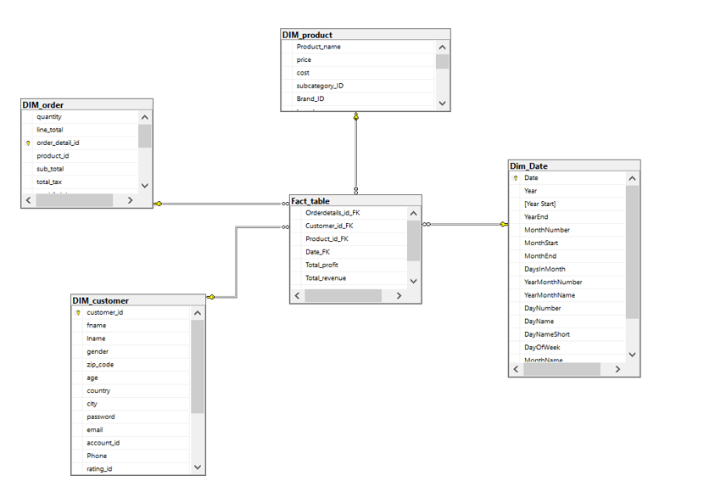The width and height of the screenshot is (704, 498).
Task: Click the infinity endpoint left of Orderdetails_id_FK
Action: click(285, 204)
